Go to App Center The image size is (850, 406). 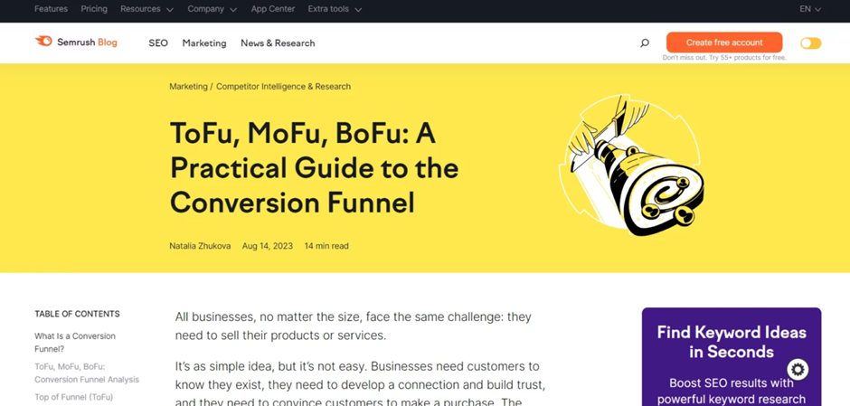point(273,9)
